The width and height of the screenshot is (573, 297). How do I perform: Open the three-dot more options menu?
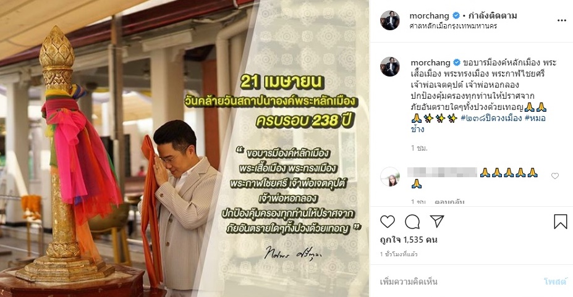pos(562,20)
